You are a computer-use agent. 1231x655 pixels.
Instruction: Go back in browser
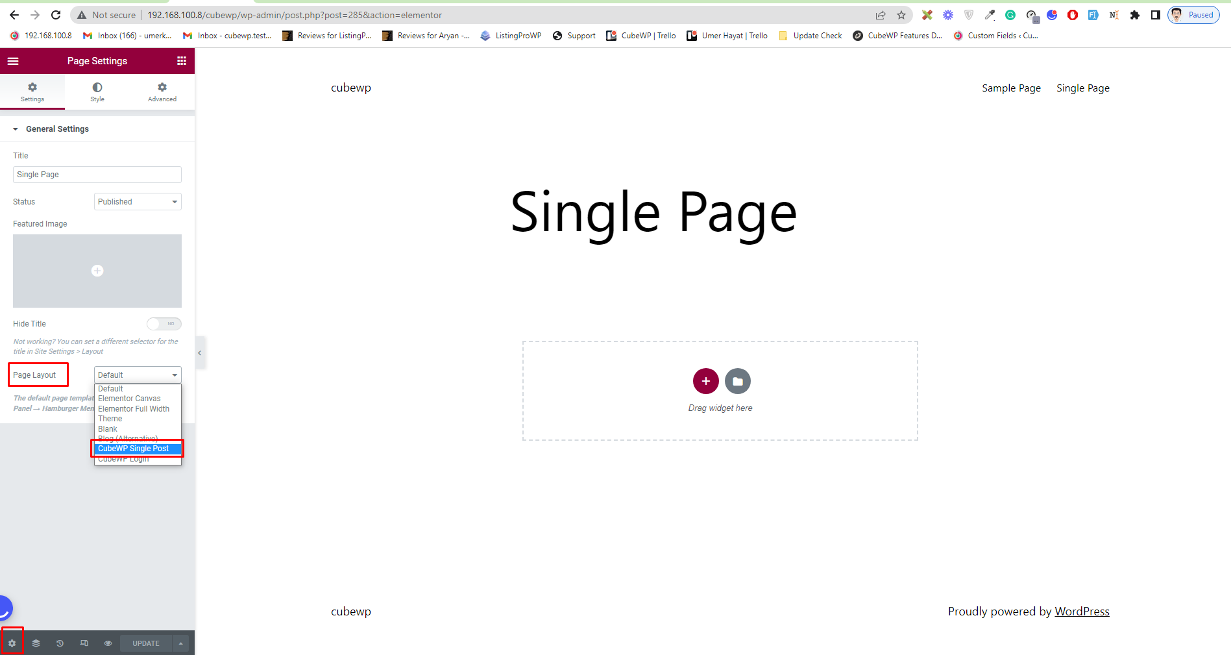(x=14, y=15)
